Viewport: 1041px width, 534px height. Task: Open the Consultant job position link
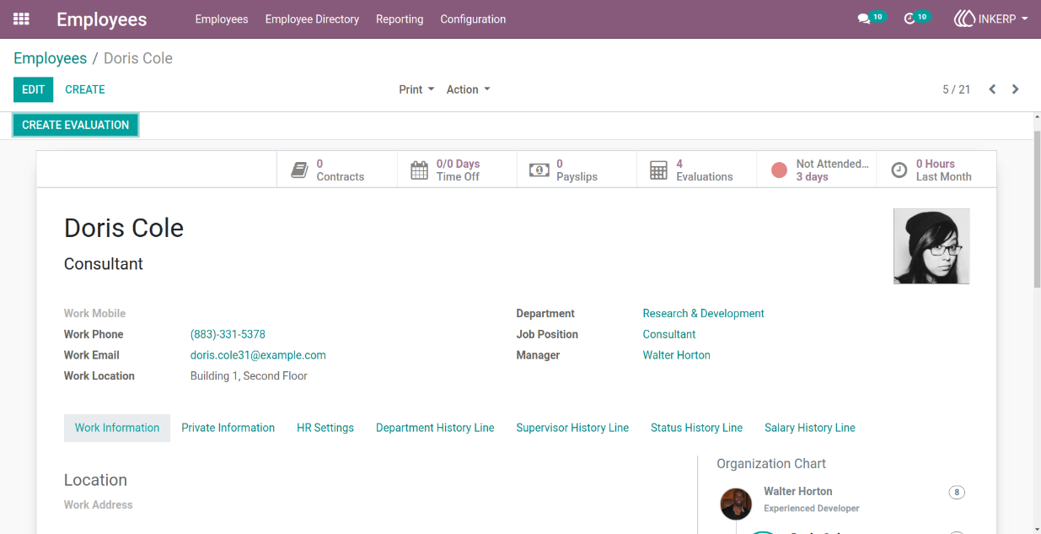(x=669, y=334)
